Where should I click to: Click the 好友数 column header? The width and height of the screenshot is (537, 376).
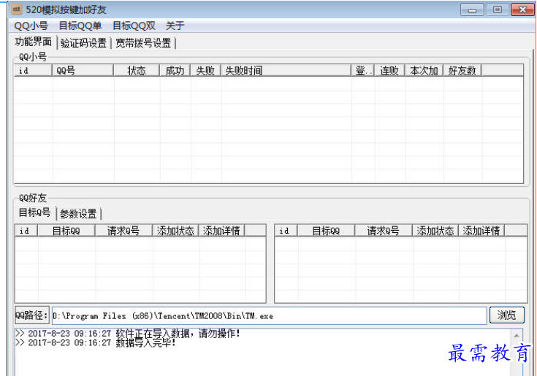[x=462, y=71]
